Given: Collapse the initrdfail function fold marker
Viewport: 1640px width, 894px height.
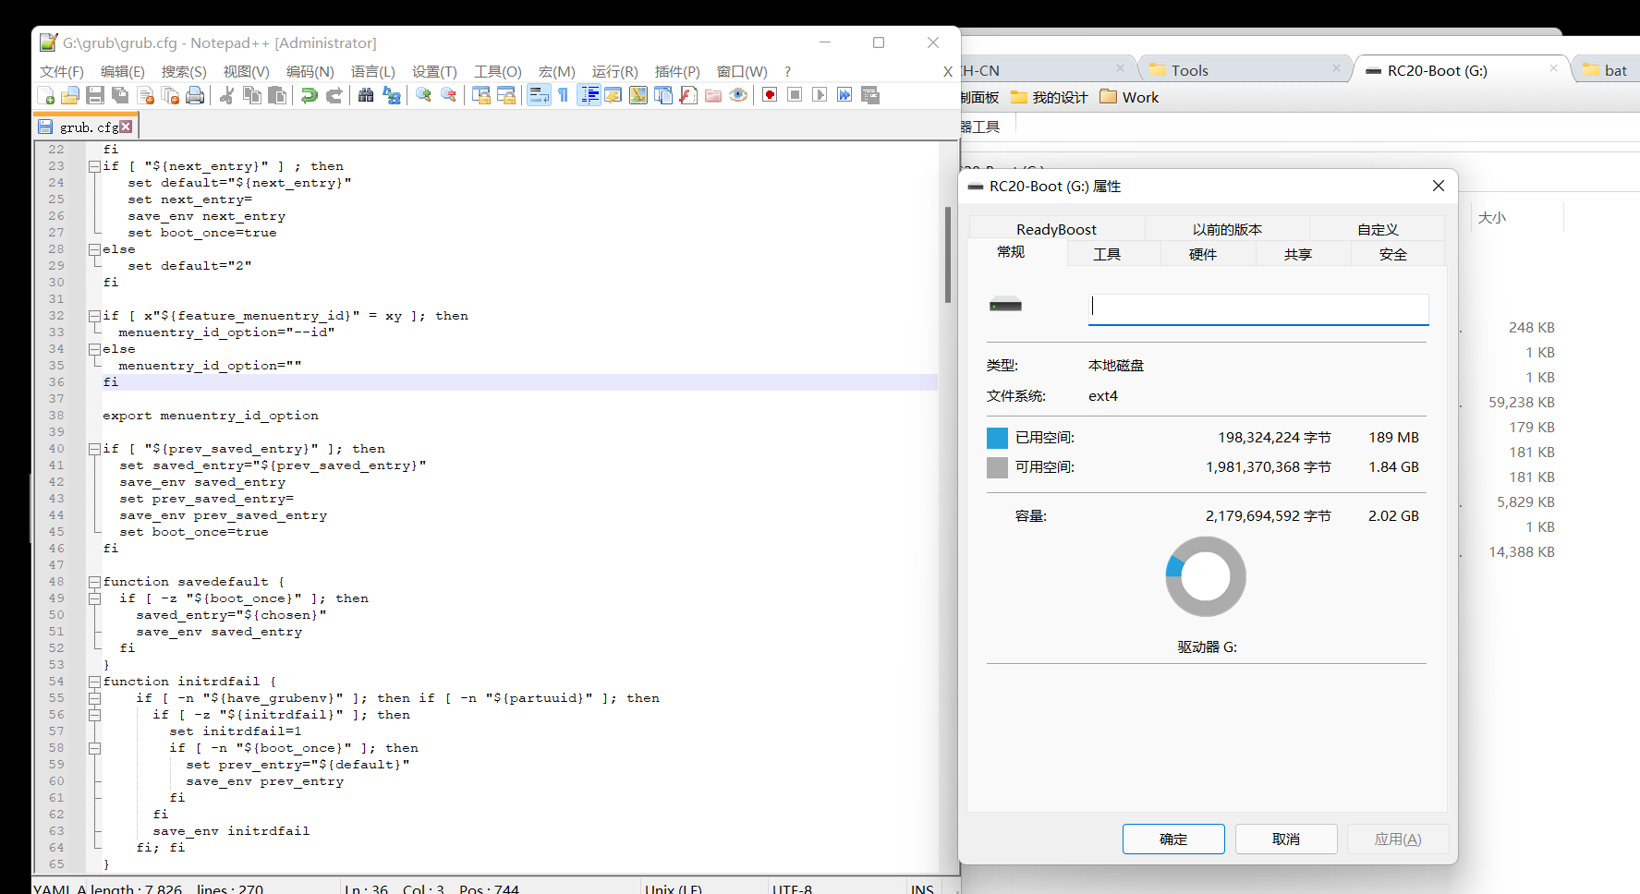Looking at the screenshot, I should (x=94, y=682).
